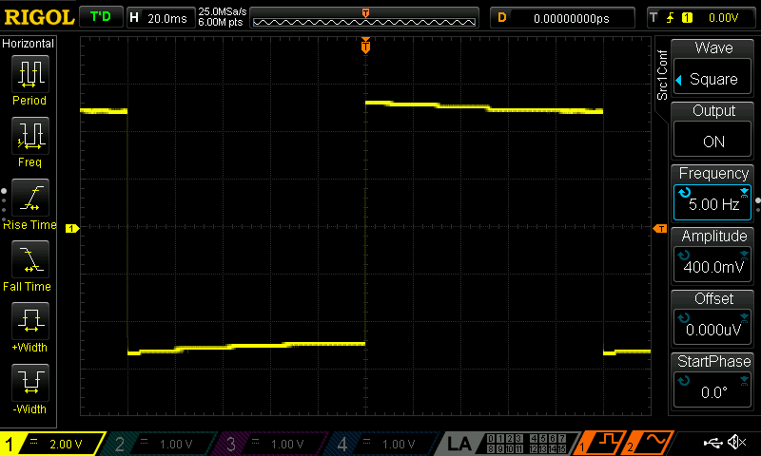Select the Period measurement icon
The height and width of the screenshot is (456, 761).
click(x=30, y=74)
